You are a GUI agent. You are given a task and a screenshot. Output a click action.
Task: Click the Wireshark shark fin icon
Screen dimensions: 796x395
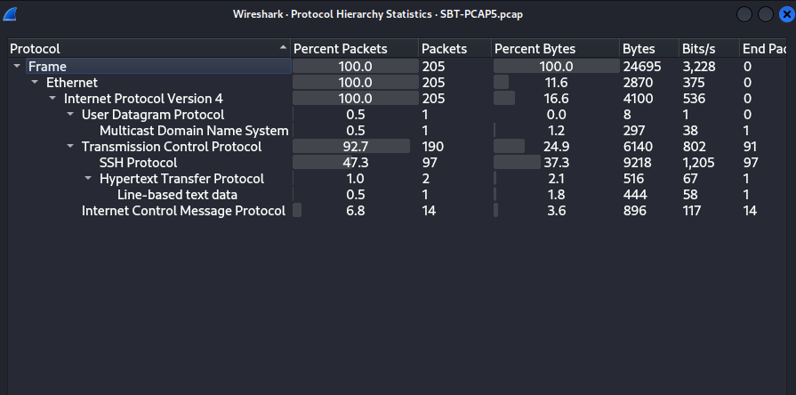(x=10, y=14)
